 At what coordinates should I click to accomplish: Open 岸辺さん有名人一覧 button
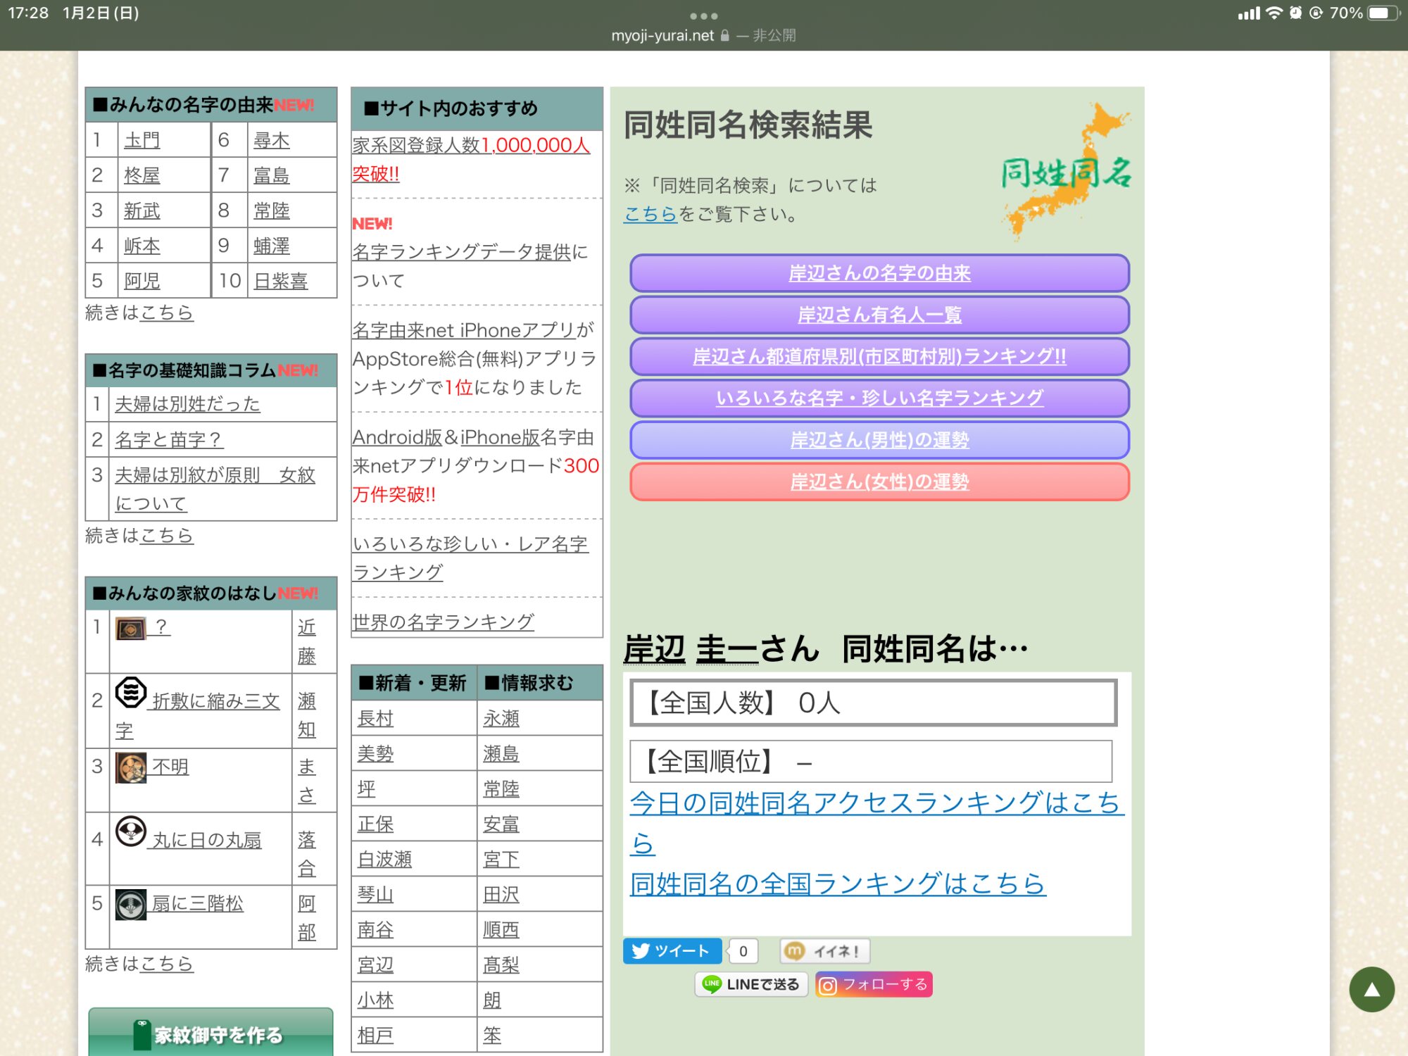879,315
